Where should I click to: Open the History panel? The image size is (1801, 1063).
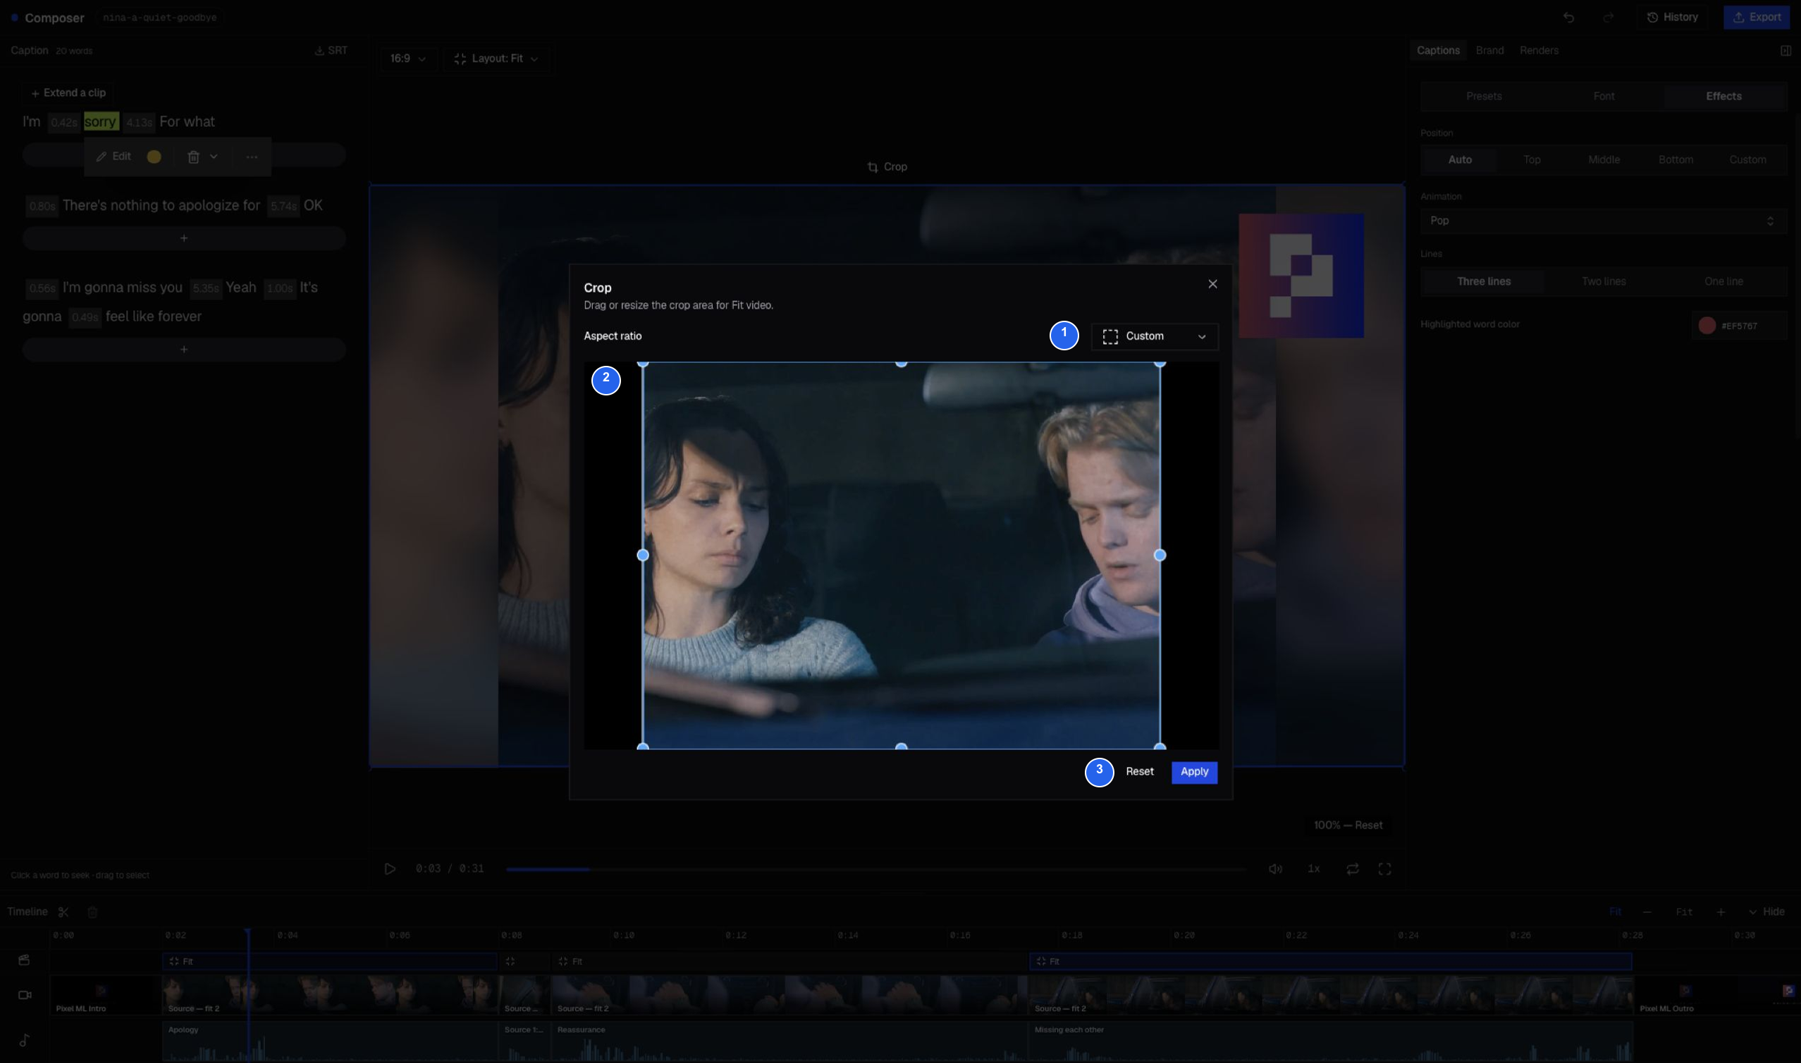1672,17
